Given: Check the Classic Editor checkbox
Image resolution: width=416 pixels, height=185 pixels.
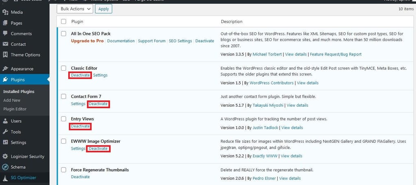Looking at the screenshot, I should coord(63,68).
